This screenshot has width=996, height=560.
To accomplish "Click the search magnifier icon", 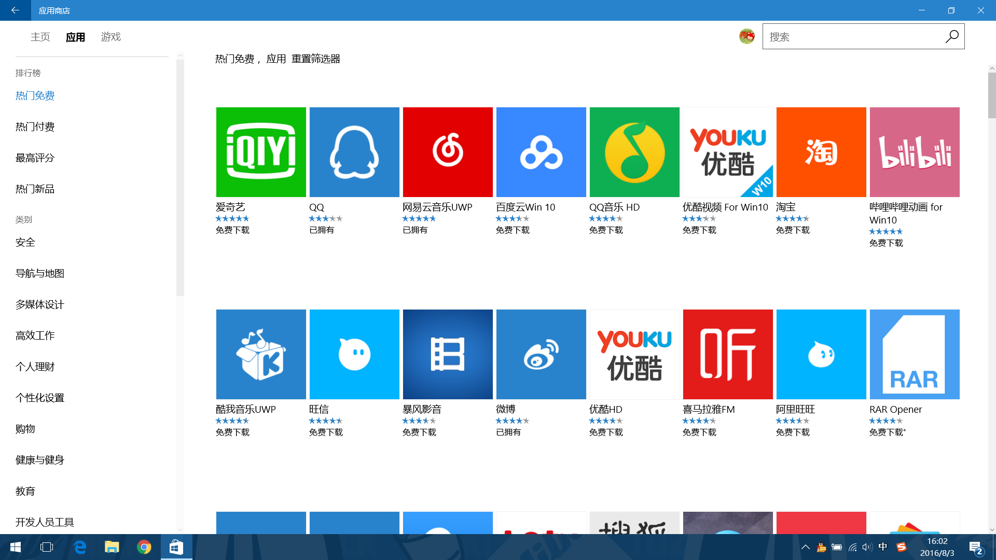I will 951,36.
